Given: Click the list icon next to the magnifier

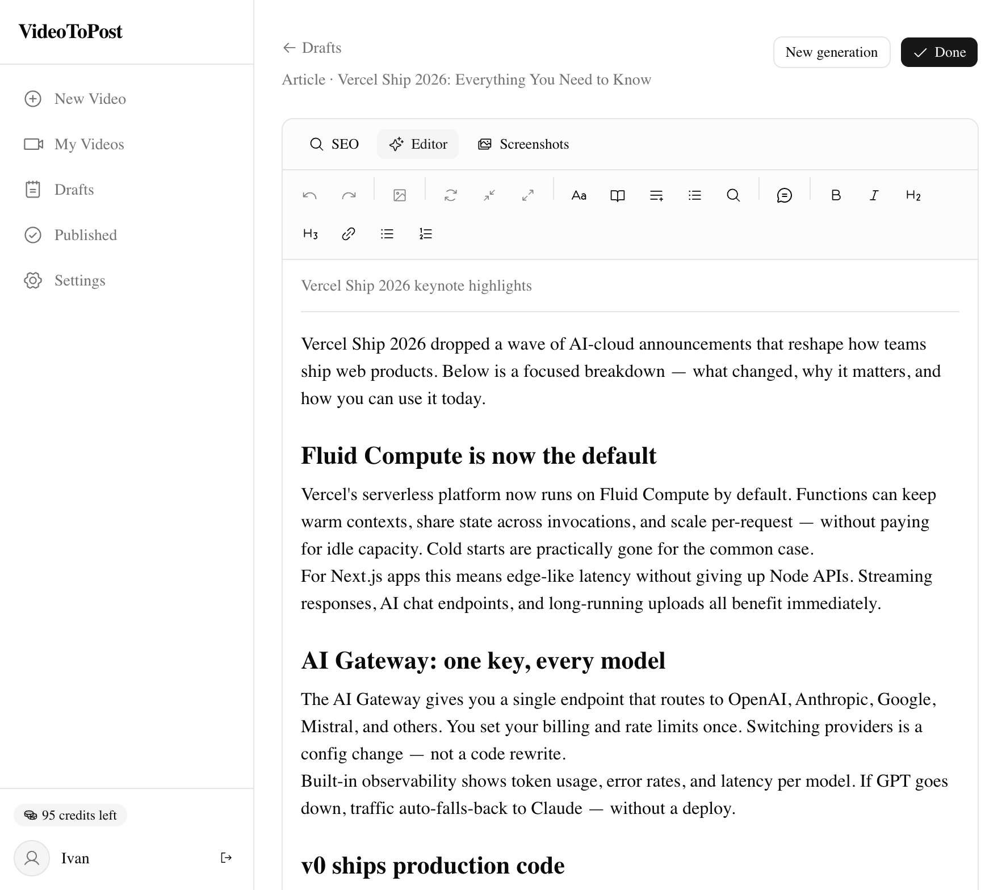Looking at the screenshot, I should coord(695,195).
